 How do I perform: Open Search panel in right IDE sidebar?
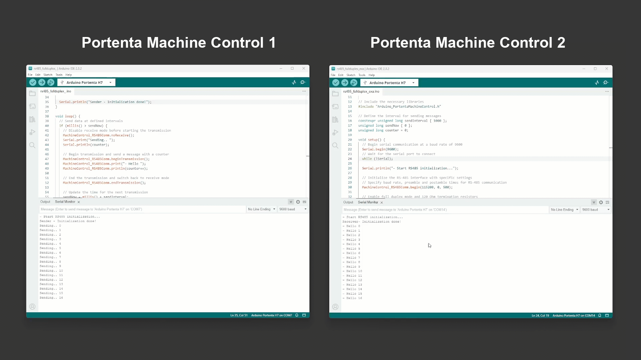tap(335, 146)
